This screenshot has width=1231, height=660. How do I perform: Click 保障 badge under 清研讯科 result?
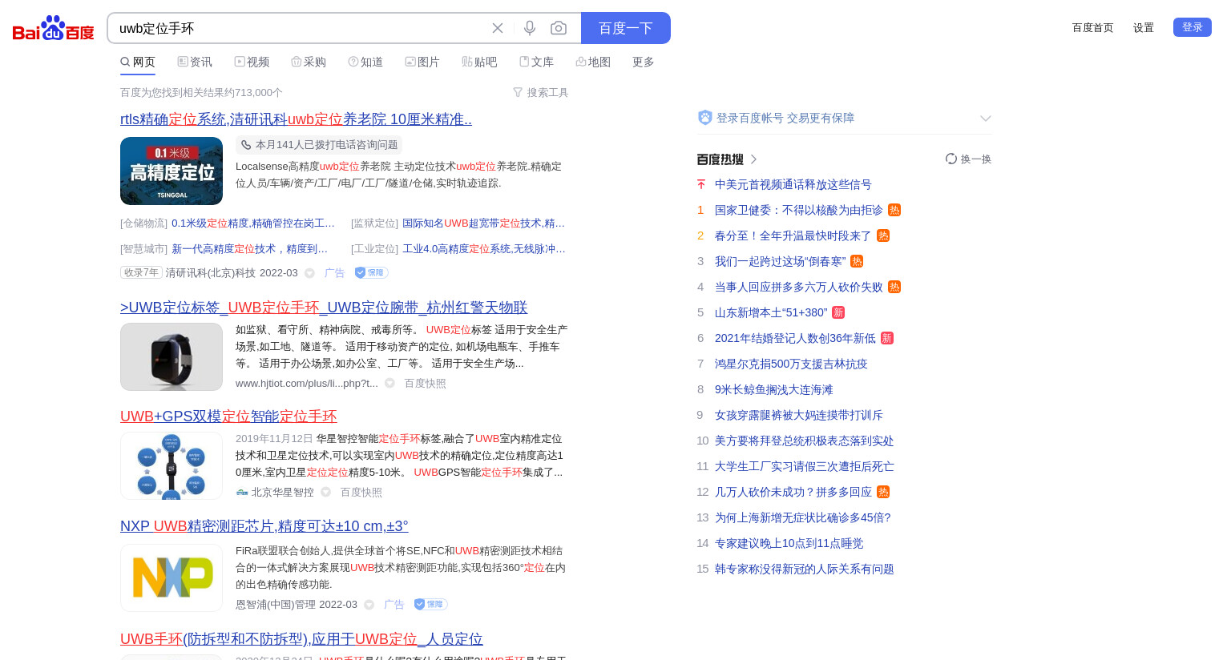(371, 273)
